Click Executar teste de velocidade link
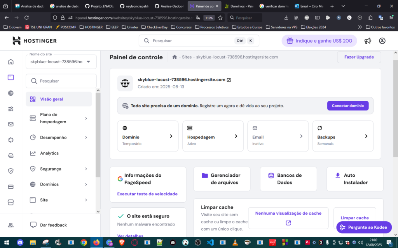Viewport: 398px width, 248px height. [147, 194]
